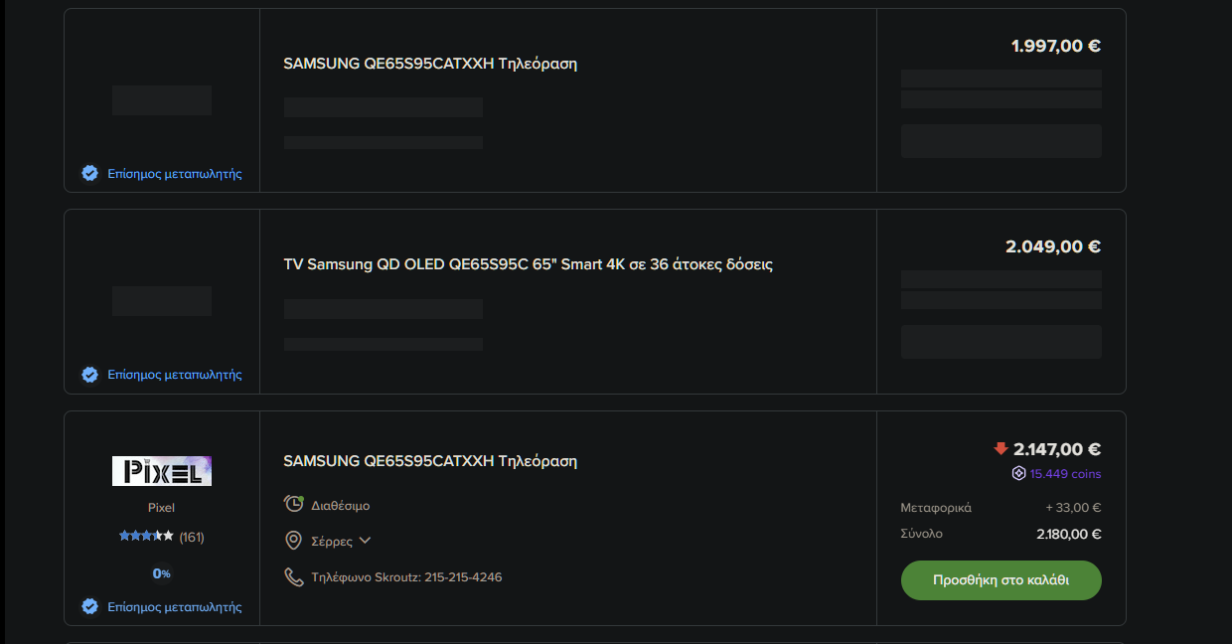The width and height of the screenshot is (1232, 644).
Task: Click the red price drop arrow icon
Action: point(1001,449)
